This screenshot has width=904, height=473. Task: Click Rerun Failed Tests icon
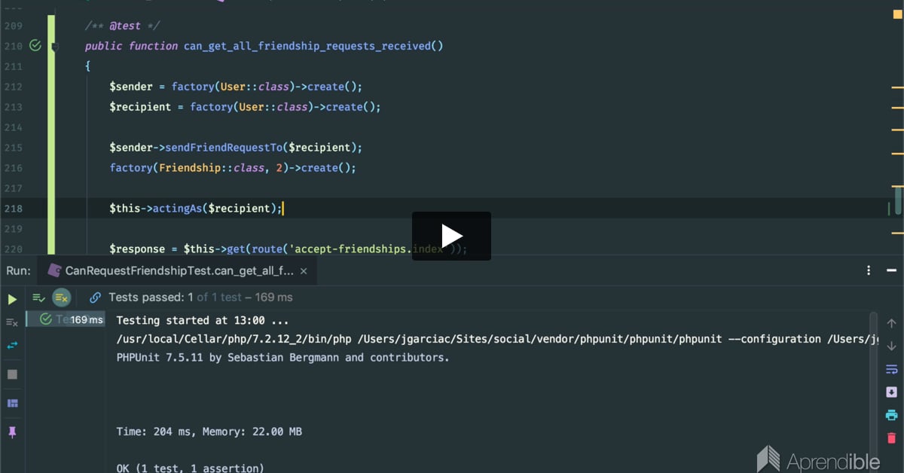coord(12,322)
